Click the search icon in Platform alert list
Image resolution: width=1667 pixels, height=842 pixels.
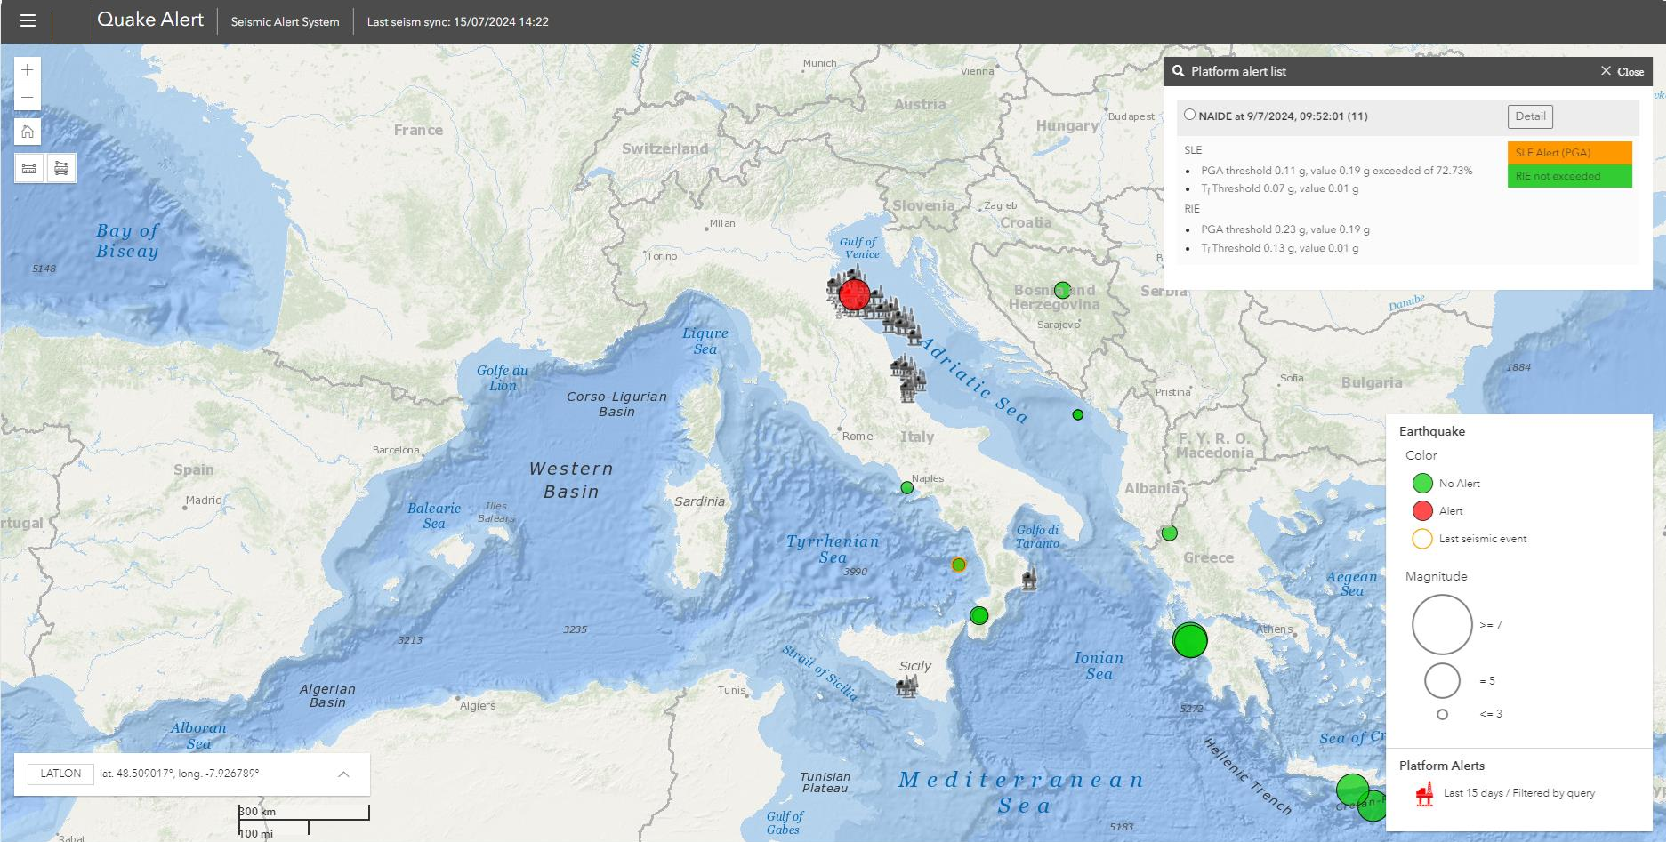1178,71
